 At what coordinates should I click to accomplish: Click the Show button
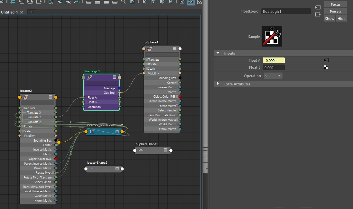330,19
